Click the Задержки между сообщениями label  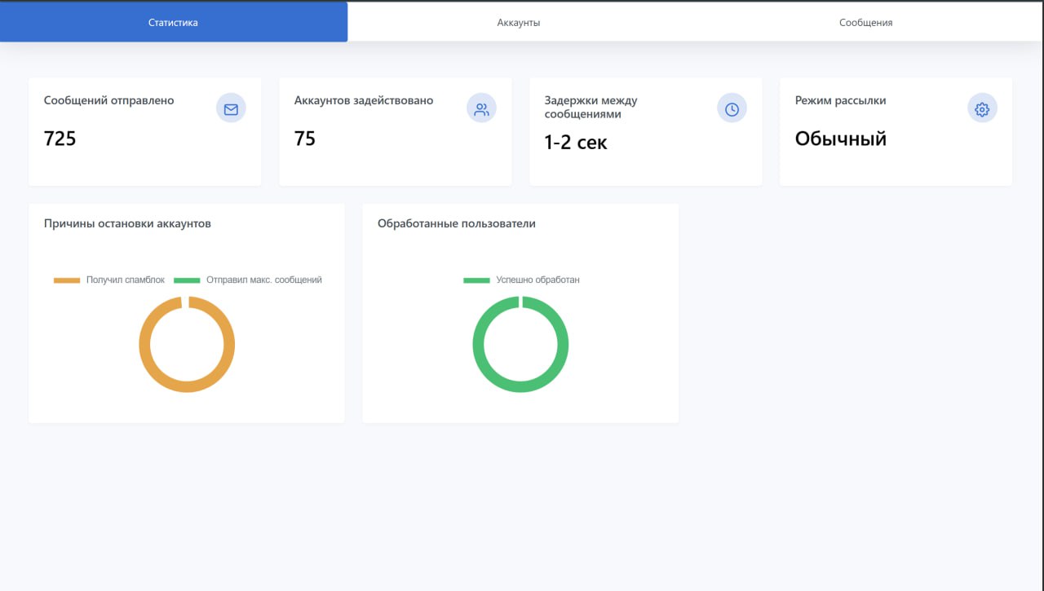[591, 108]
